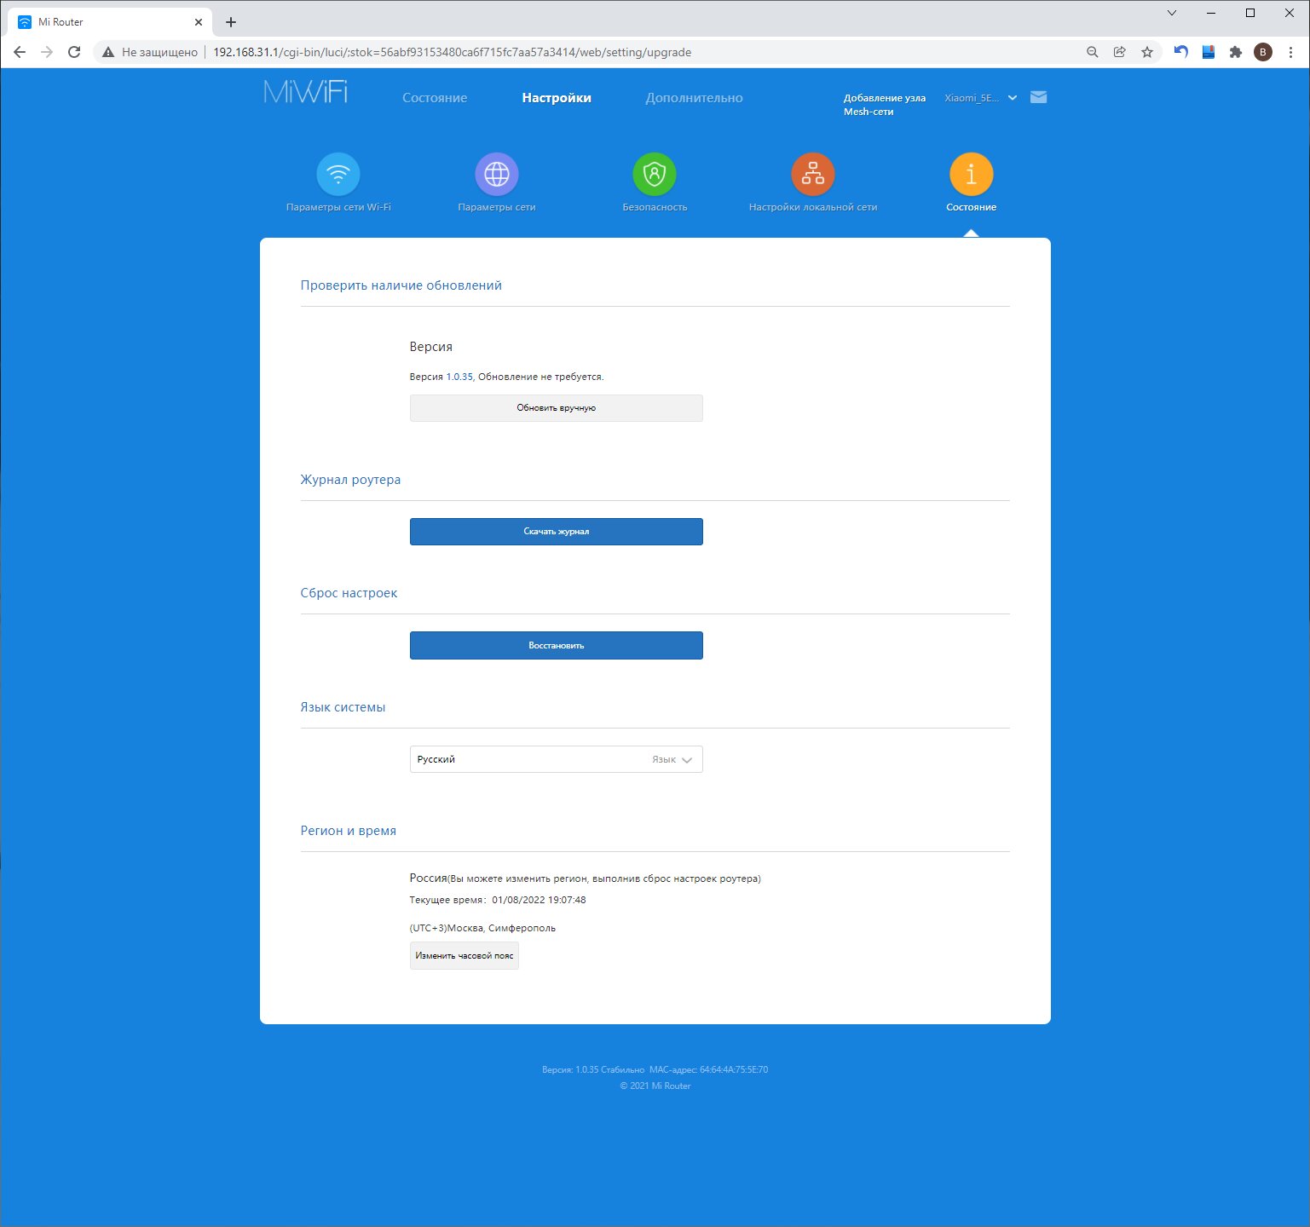
Task: Open the green Безопасность shield icon
Action: click(655, 174)
